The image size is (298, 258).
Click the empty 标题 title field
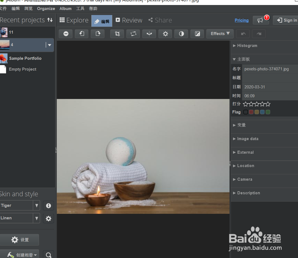coord(270,78)
